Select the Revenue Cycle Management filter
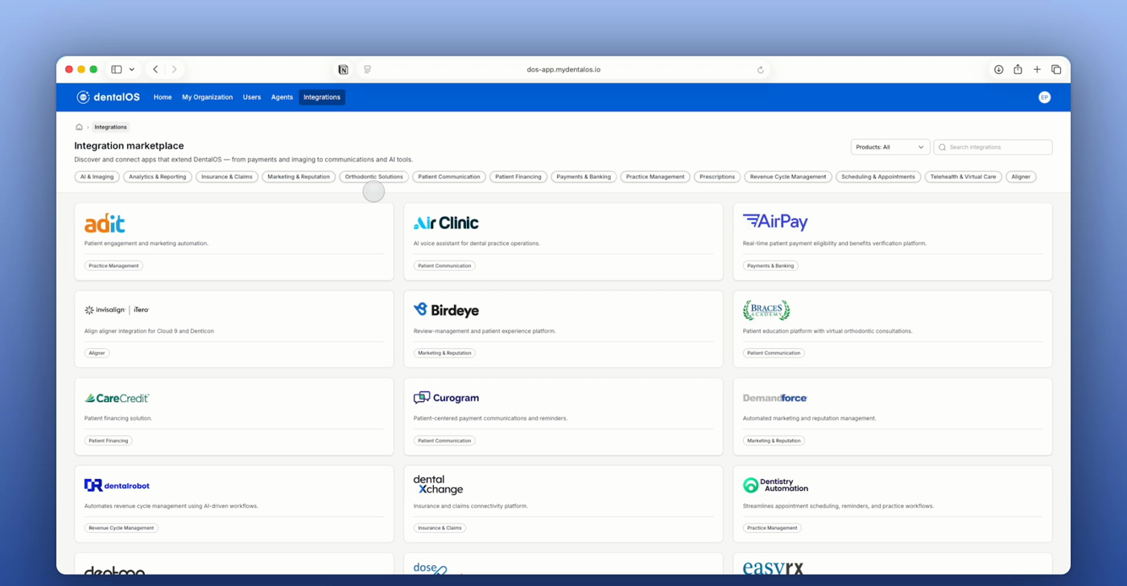 pyautogui.click(x=788, y=177)
